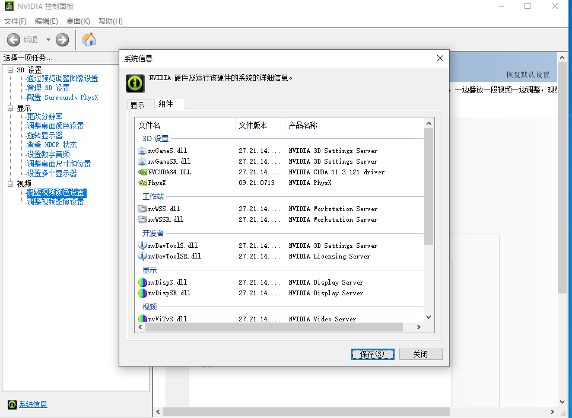Select nvWSSR.dll file icon
Screen dimensions: 572x418
click(142, 219)
